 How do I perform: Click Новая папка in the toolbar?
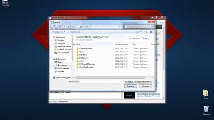pyautogui.click(x=75, y=32)
